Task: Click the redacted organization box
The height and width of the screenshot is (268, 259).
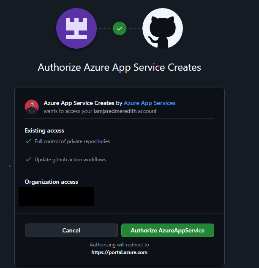Action: pos(56,196)
